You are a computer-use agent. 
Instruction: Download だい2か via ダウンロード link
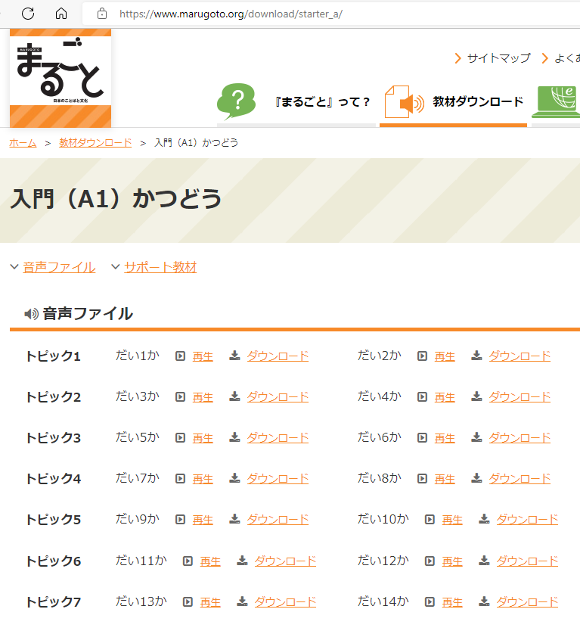[520, 356]
